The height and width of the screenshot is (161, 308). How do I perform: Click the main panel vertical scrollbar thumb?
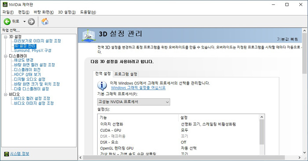pyautogui.click(x=304, y=53)
